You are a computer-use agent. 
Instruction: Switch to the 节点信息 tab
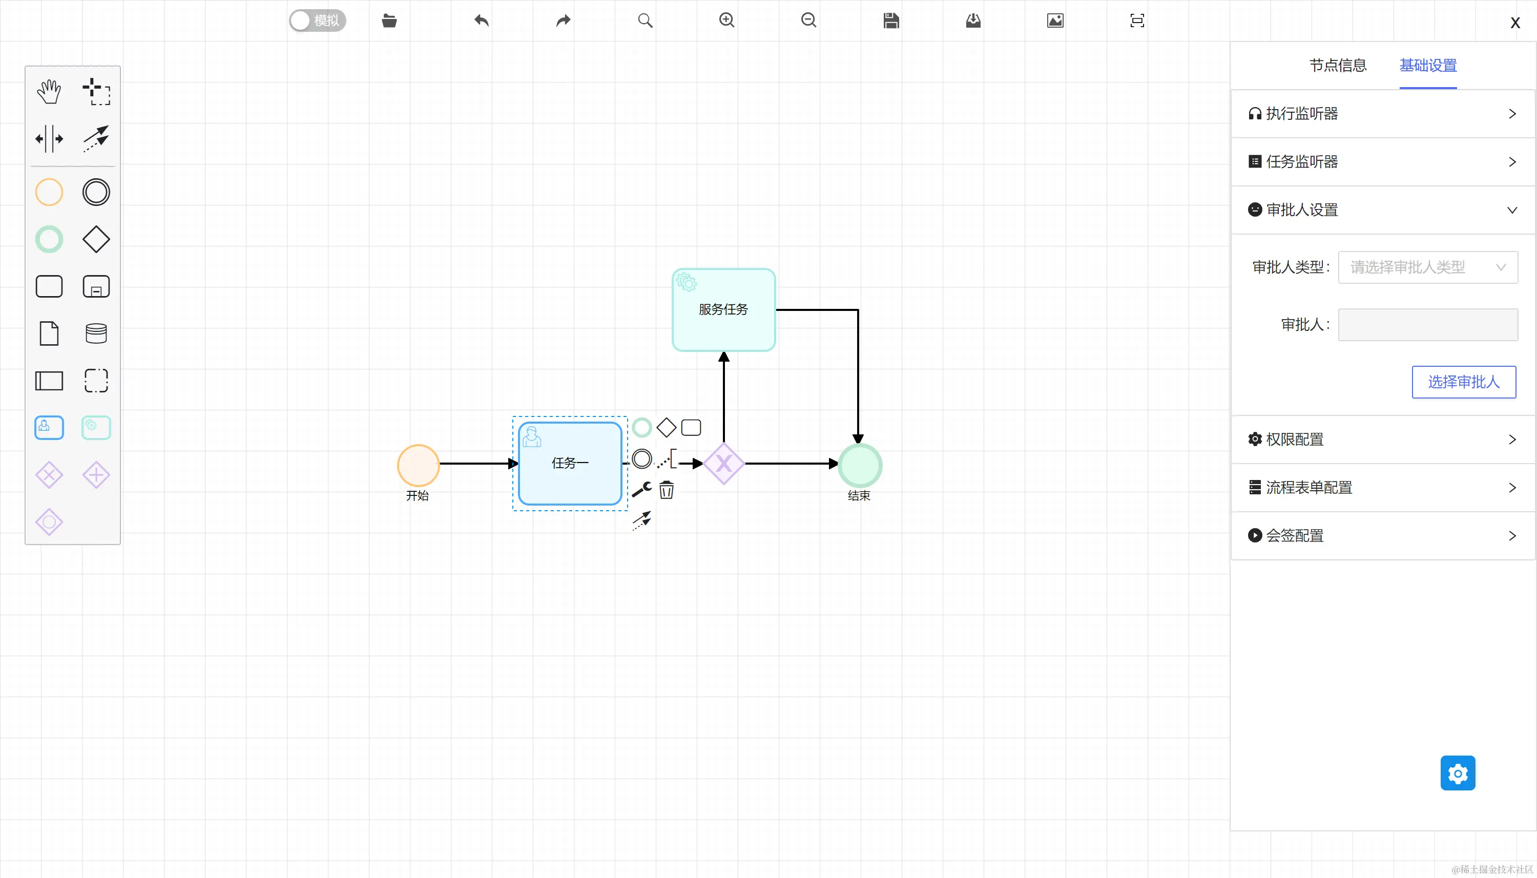click(1337, 65)
